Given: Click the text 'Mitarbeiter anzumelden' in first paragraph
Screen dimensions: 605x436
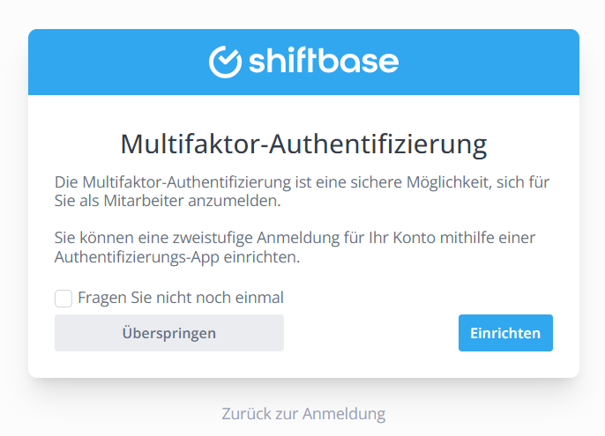Looking at the screenshot, I should tap(191, 201).
